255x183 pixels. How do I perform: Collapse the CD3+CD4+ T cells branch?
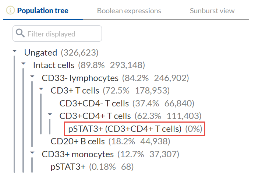[x=50, y=115]
